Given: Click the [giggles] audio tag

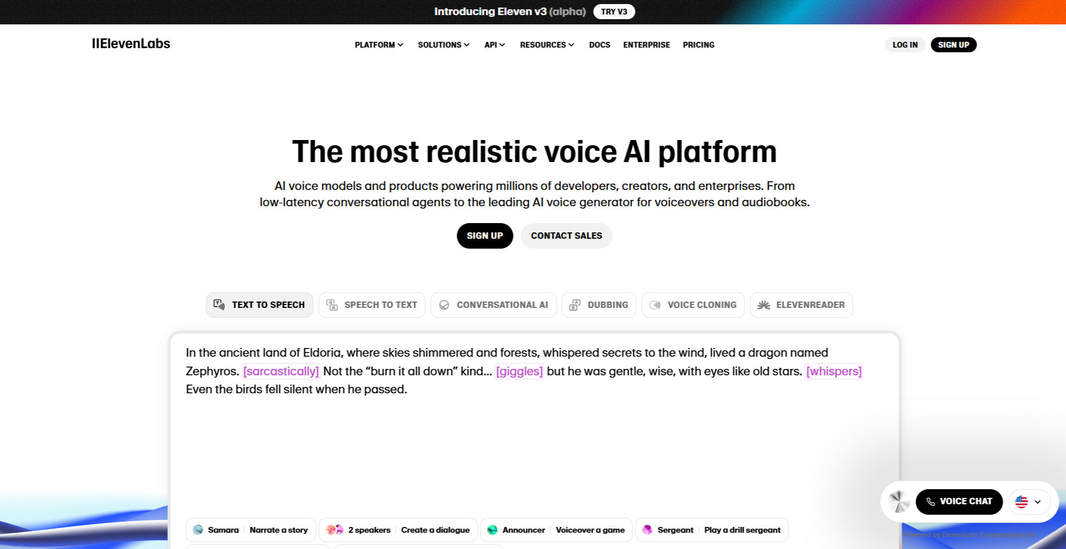Looking at the screenshot, I should [519, 371].
